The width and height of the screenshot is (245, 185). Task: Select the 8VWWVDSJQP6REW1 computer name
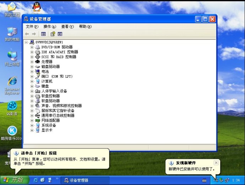[49, 42]
